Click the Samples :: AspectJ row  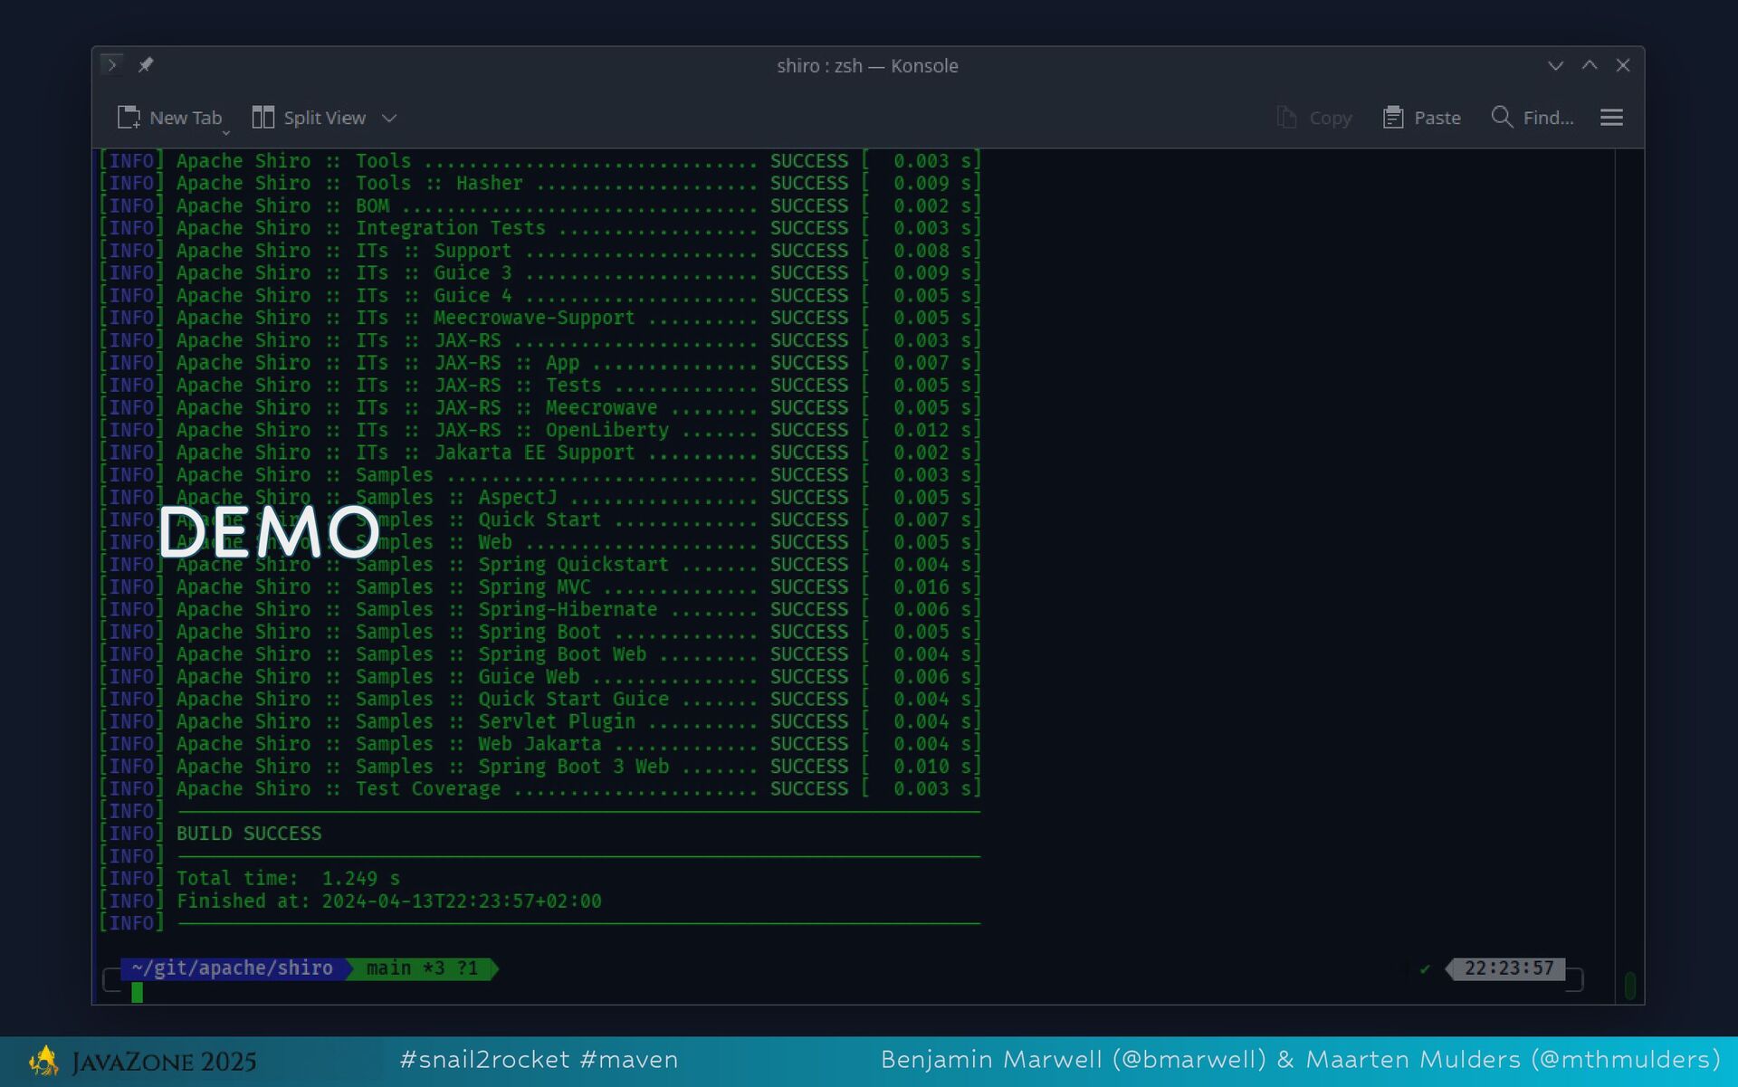[540, 497]
